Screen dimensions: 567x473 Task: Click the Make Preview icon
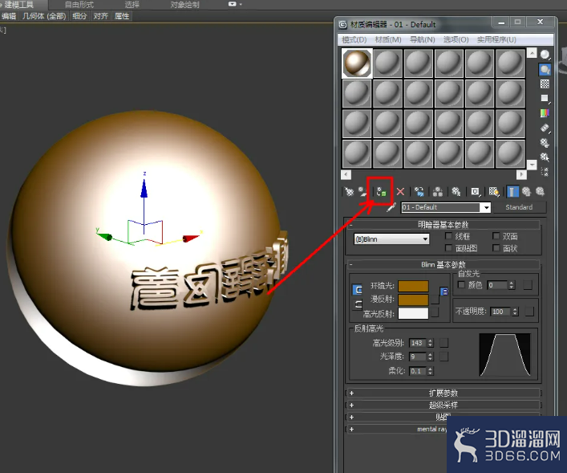tap(545, 128)
